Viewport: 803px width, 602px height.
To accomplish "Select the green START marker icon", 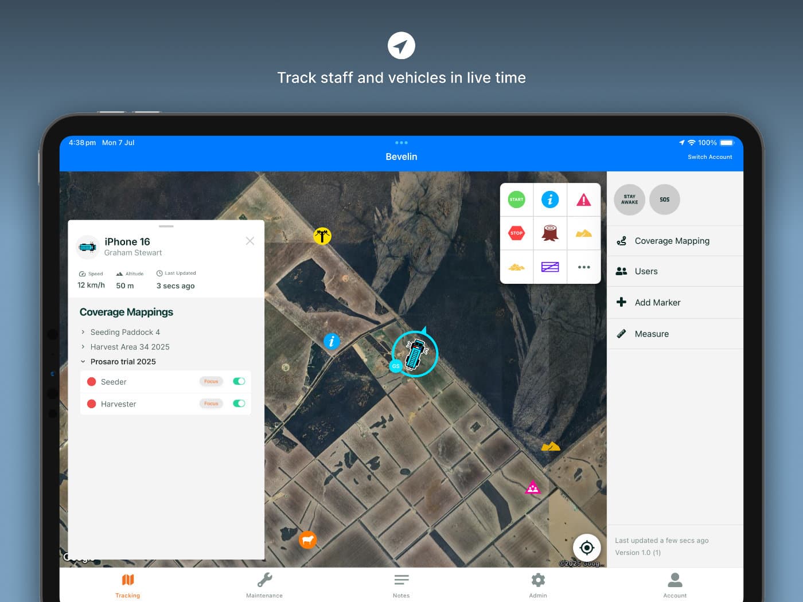I will click(x=516, y=200).
